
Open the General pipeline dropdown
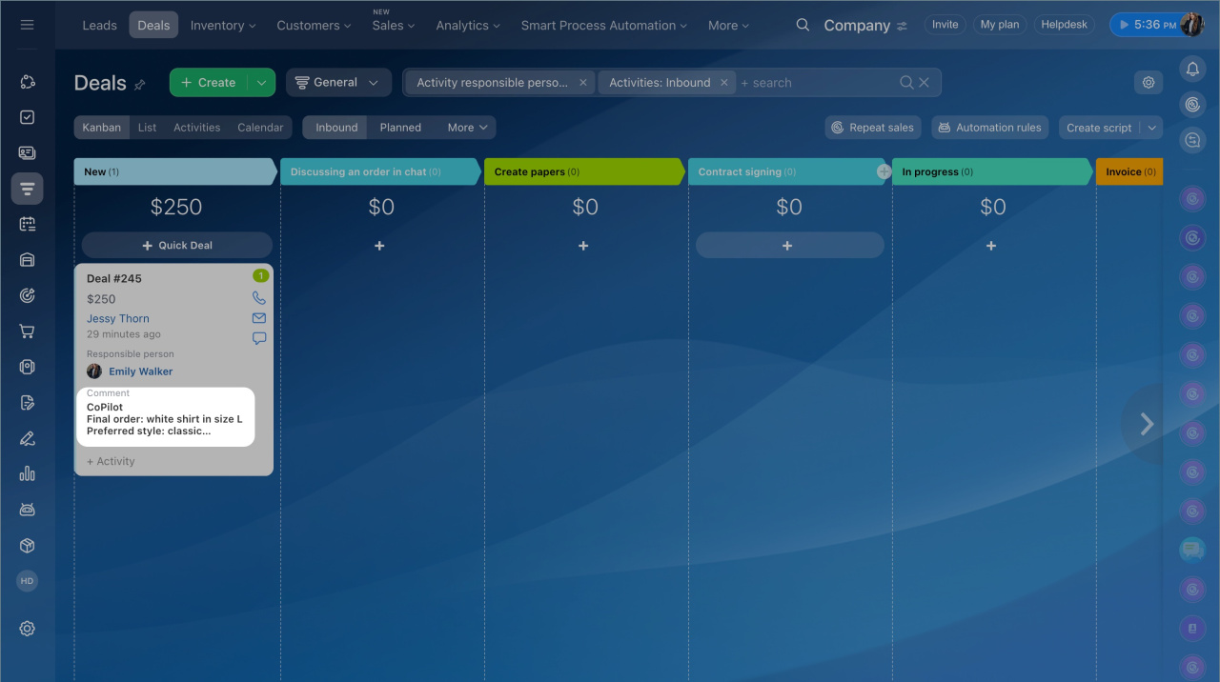[338, 83]
